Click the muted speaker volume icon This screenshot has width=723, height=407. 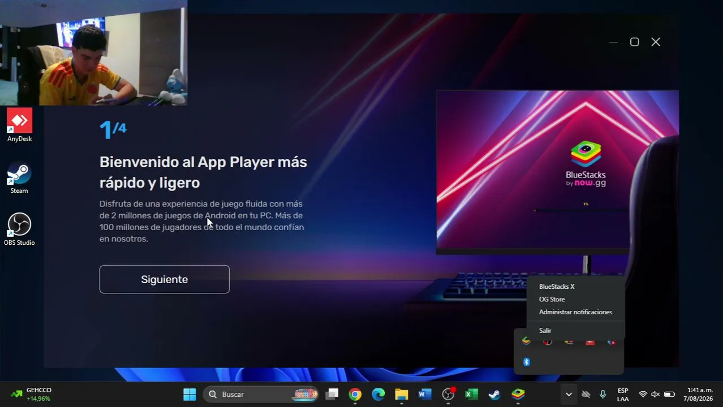(x=656, y=394)
